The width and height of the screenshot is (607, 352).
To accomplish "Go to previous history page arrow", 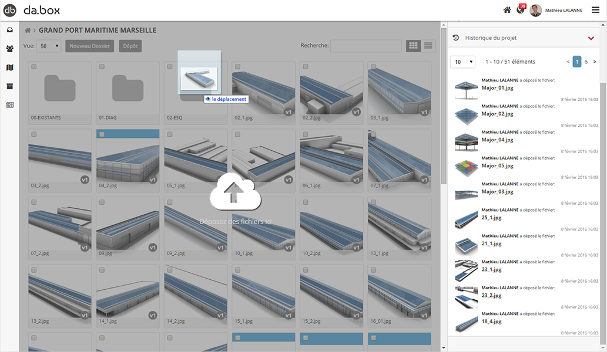I will click(568, 62).
